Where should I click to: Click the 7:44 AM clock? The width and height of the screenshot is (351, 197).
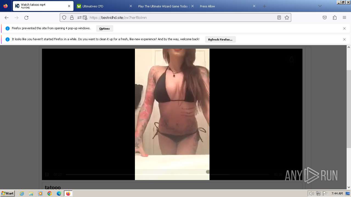[x=337, y=193]
